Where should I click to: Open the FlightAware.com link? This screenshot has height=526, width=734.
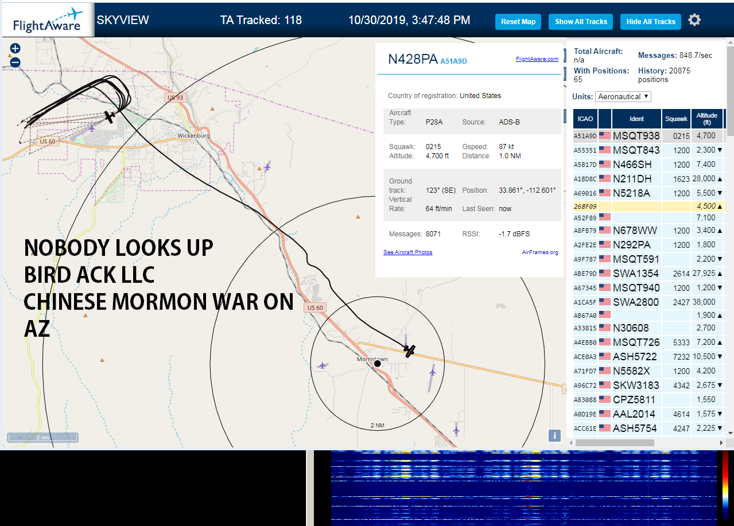[x=537, y=59]
